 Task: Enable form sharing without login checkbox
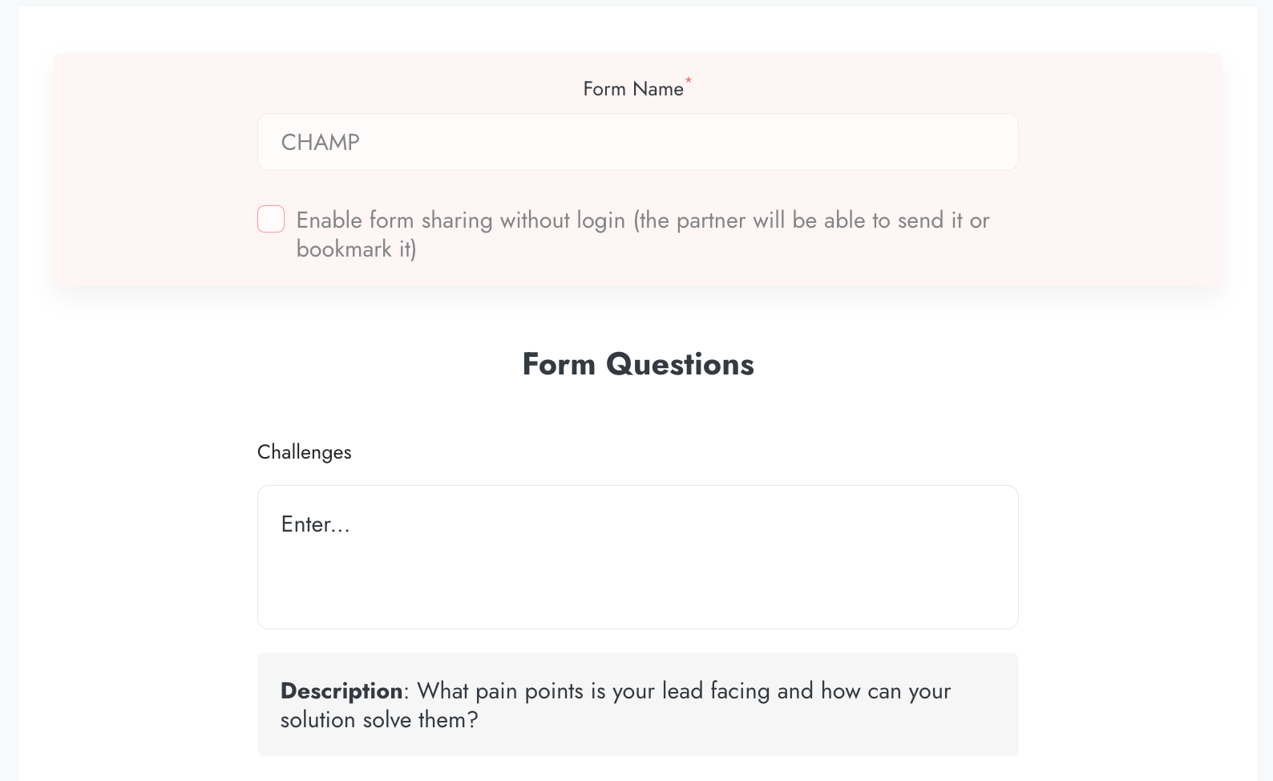(x=271, y=219)
